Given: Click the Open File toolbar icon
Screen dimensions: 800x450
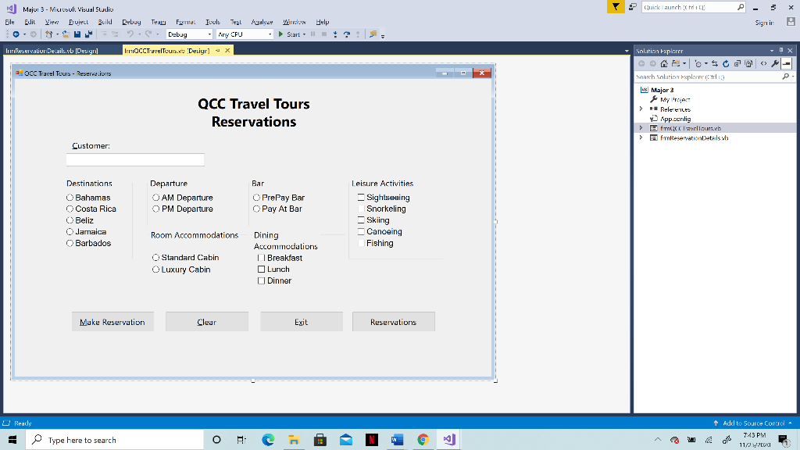Looking at the screenshot, I should 66,34.
